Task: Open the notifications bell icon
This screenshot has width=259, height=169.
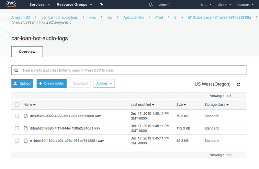Action: pos(151,5)
